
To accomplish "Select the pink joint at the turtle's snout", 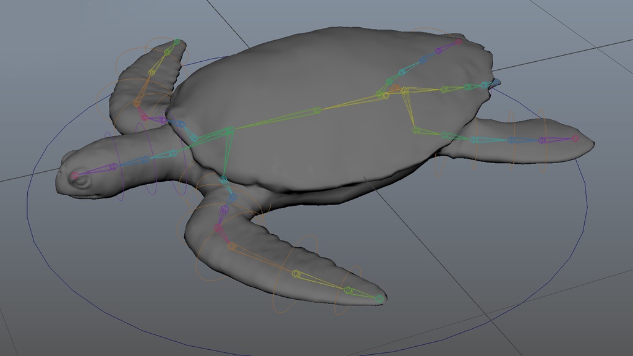I will click(x=74, y=176).
